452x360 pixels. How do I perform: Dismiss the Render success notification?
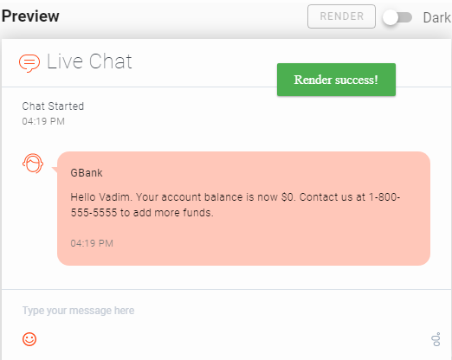336,80
